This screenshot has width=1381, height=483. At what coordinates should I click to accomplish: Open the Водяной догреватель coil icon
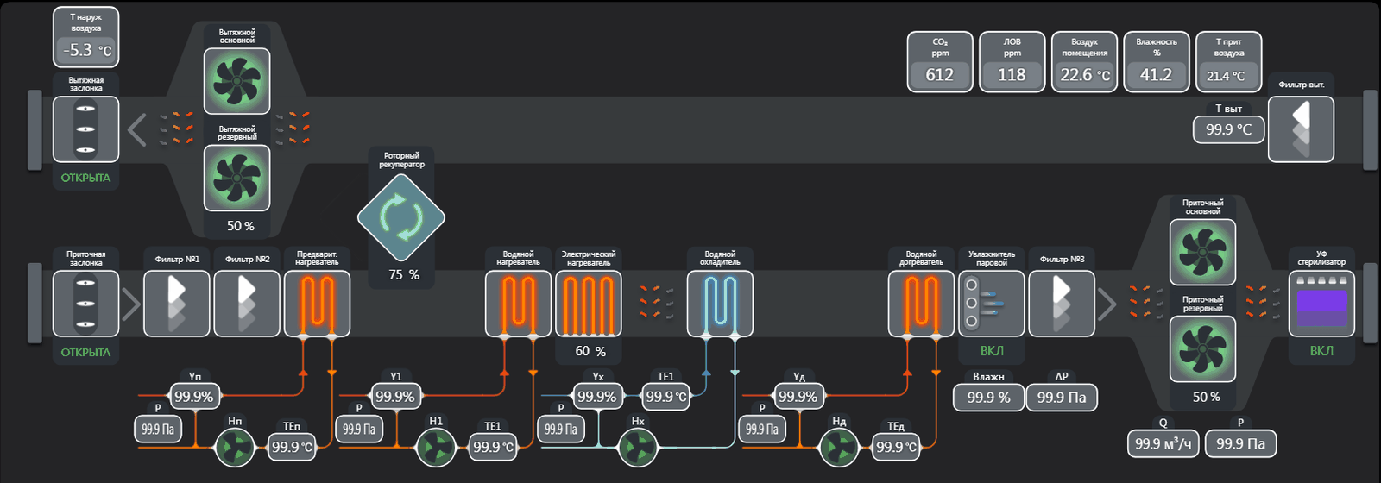(x=921, y=304)
